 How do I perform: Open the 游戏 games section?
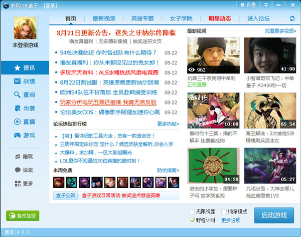tap(25, 135)
